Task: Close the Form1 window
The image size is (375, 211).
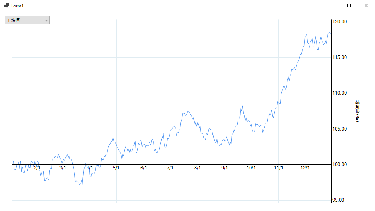Action: tap(366, 6)
